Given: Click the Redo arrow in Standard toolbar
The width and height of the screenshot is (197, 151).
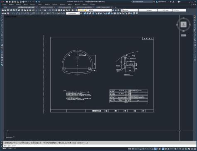Looking at the screenshot, I should click(x=40, y=10).
